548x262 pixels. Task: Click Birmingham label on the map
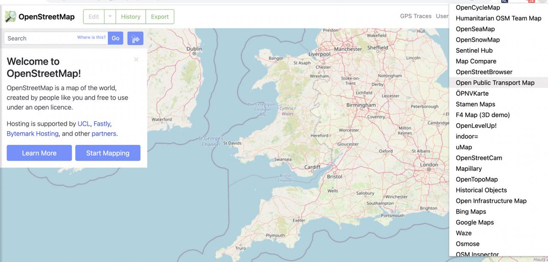click(361, 105)
